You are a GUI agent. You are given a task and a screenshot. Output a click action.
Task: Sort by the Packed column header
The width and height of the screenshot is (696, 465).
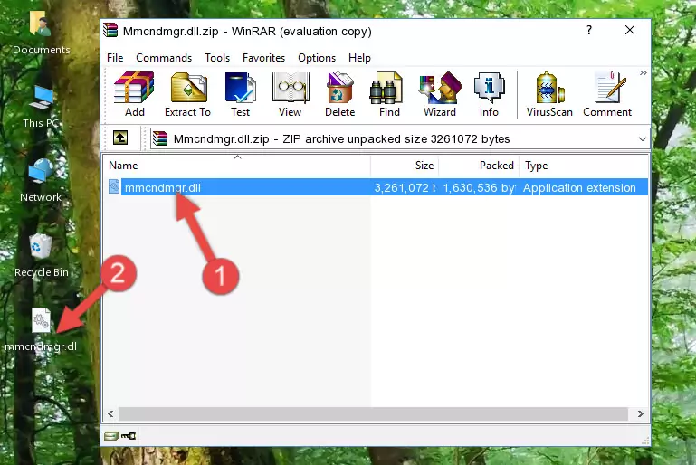[479, 166]
